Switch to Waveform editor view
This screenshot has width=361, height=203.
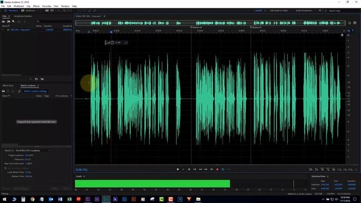pos(11,11)
